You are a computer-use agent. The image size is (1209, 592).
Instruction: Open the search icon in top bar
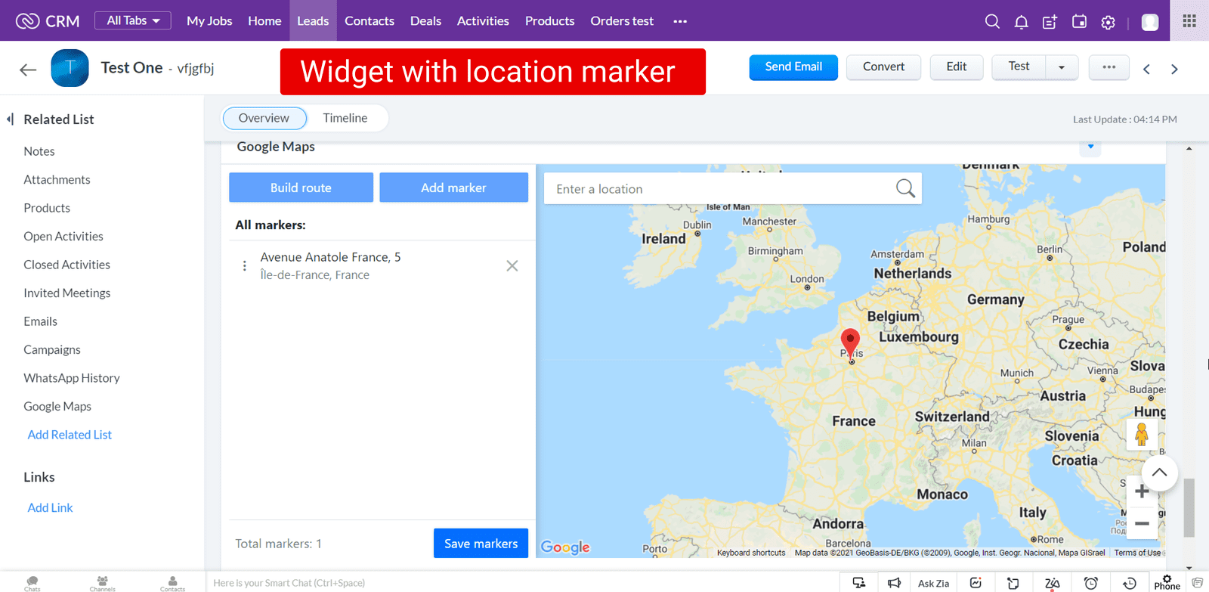992,21
